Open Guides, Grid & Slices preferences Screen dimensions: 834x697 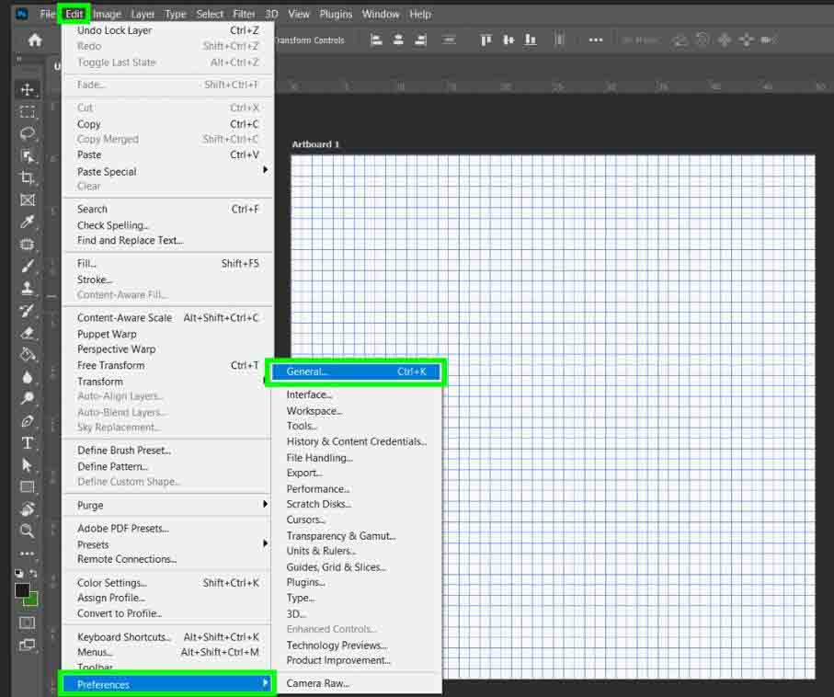[356, 566]
